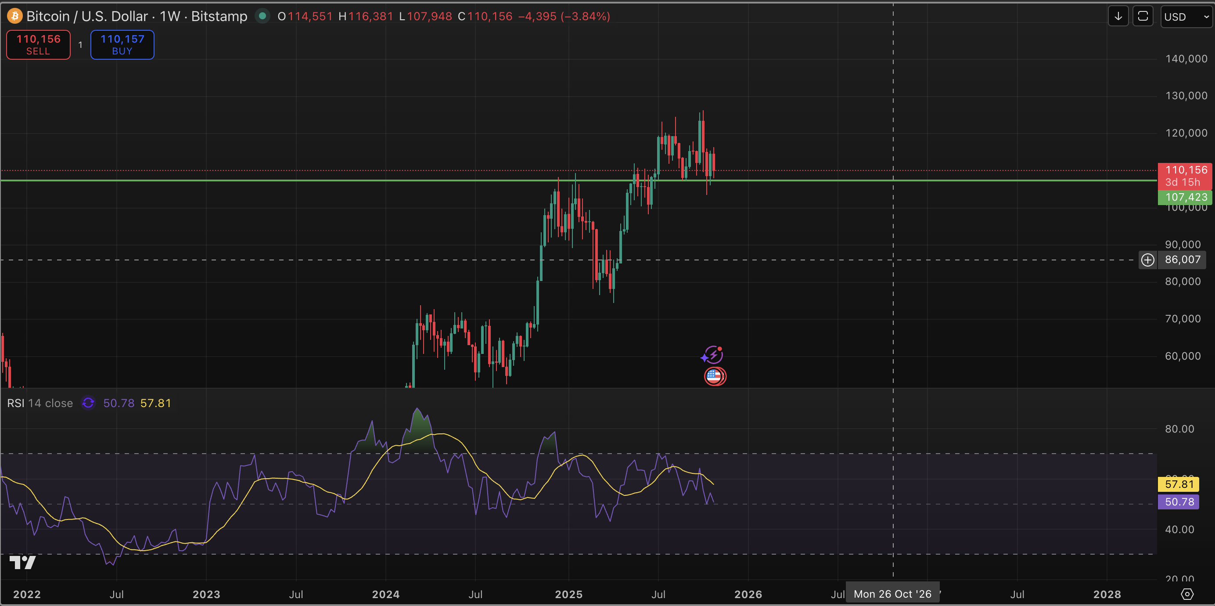Click the Bitcoin coin logo in the header
This screenshot has width=1215, height=606.
tap(14, 15)
